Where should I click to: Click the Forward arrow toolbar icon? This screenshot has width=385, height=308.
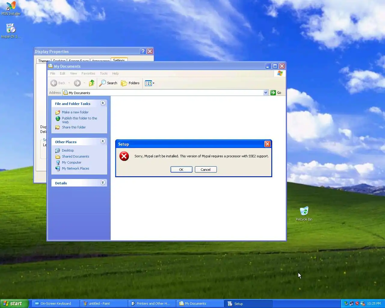77,83
